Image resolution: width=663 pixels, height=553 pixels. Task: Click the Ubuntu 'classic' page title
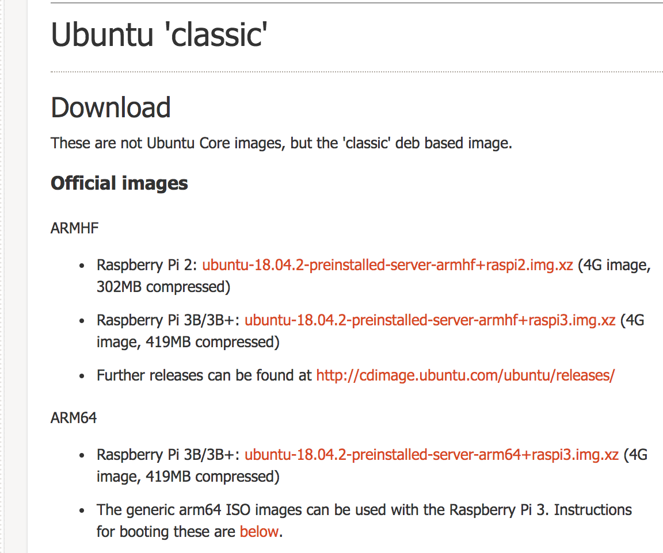(x=159, y=35)
